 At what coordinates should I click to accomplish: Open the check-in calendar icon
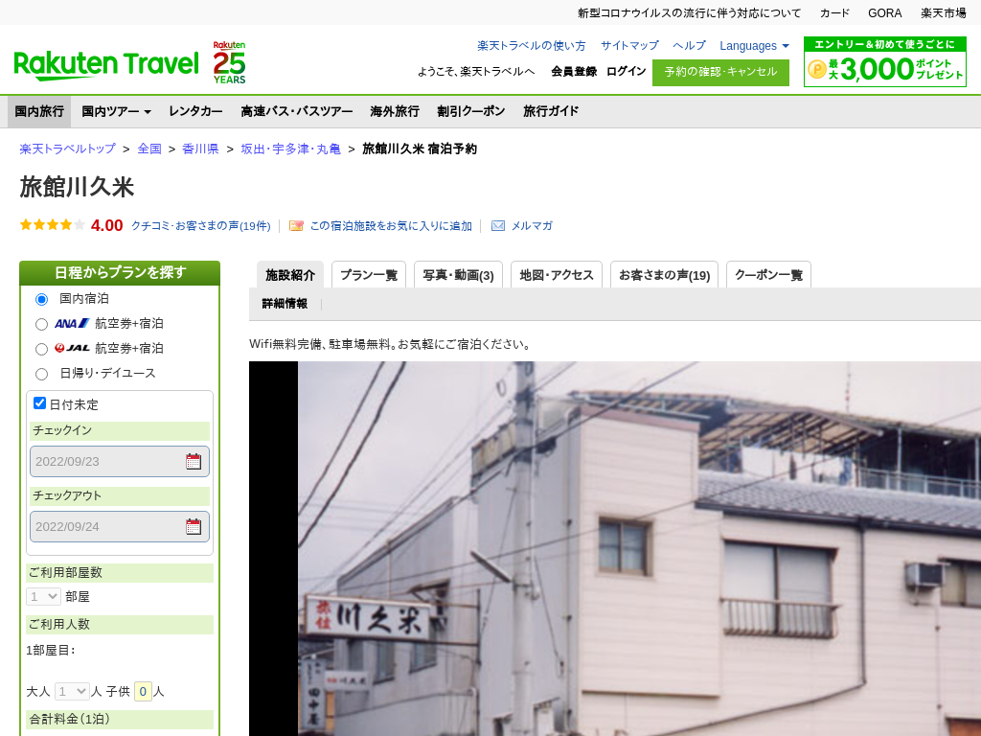click(194, 462)
